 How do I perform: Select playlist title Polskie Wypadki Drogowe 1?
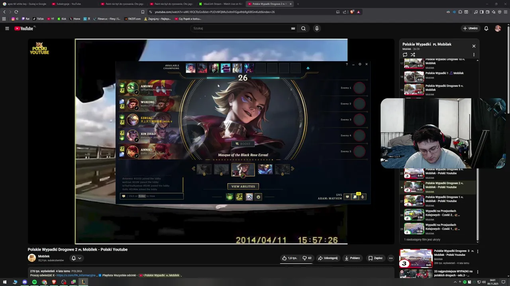tap(444, 199)
